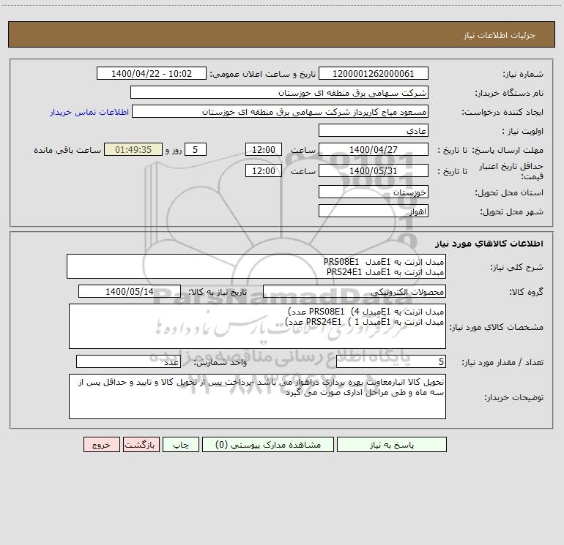The height and width of the screenshot is (545, 564).
Task: Open اطلاعات تماس خریدار link
Action: 89,112
